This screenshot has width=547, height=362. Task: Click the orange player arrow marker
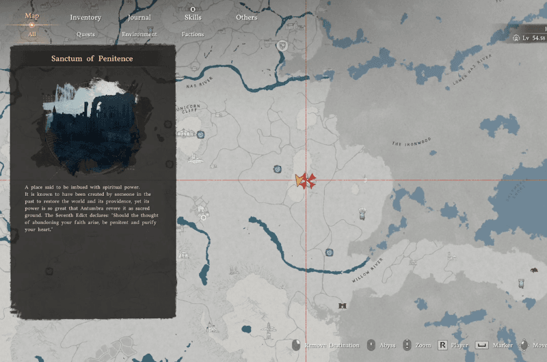click(299, 180)
